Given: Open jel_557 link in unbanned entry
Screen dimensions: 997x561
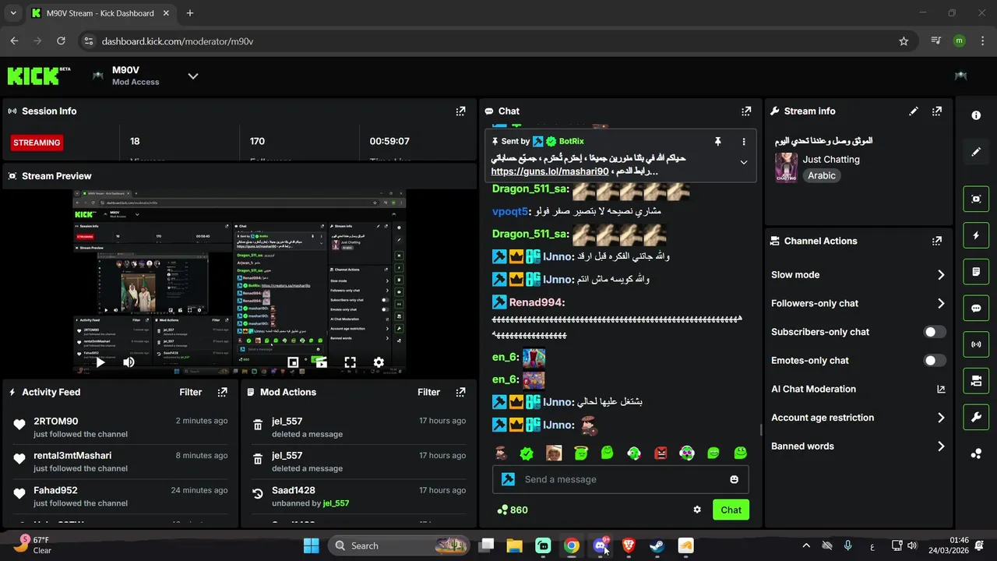Looking at the screenshot, I should 336,503.
